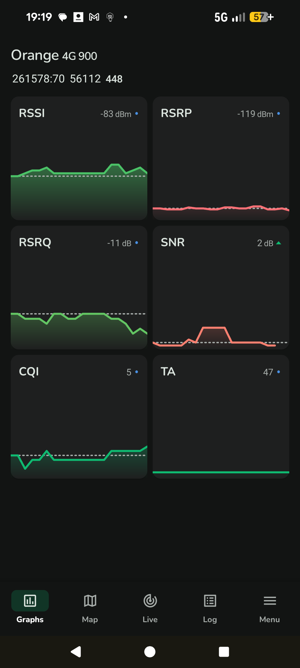The height and width of the screenshot is (668, 300).
Task: Open the Map tab icon
Action: pos(90,601)
